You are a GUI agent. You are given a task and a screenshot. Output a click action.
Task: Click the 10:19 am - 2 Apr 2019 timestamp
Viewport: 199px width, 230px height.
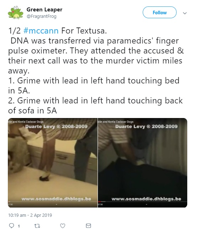point(30,215)
